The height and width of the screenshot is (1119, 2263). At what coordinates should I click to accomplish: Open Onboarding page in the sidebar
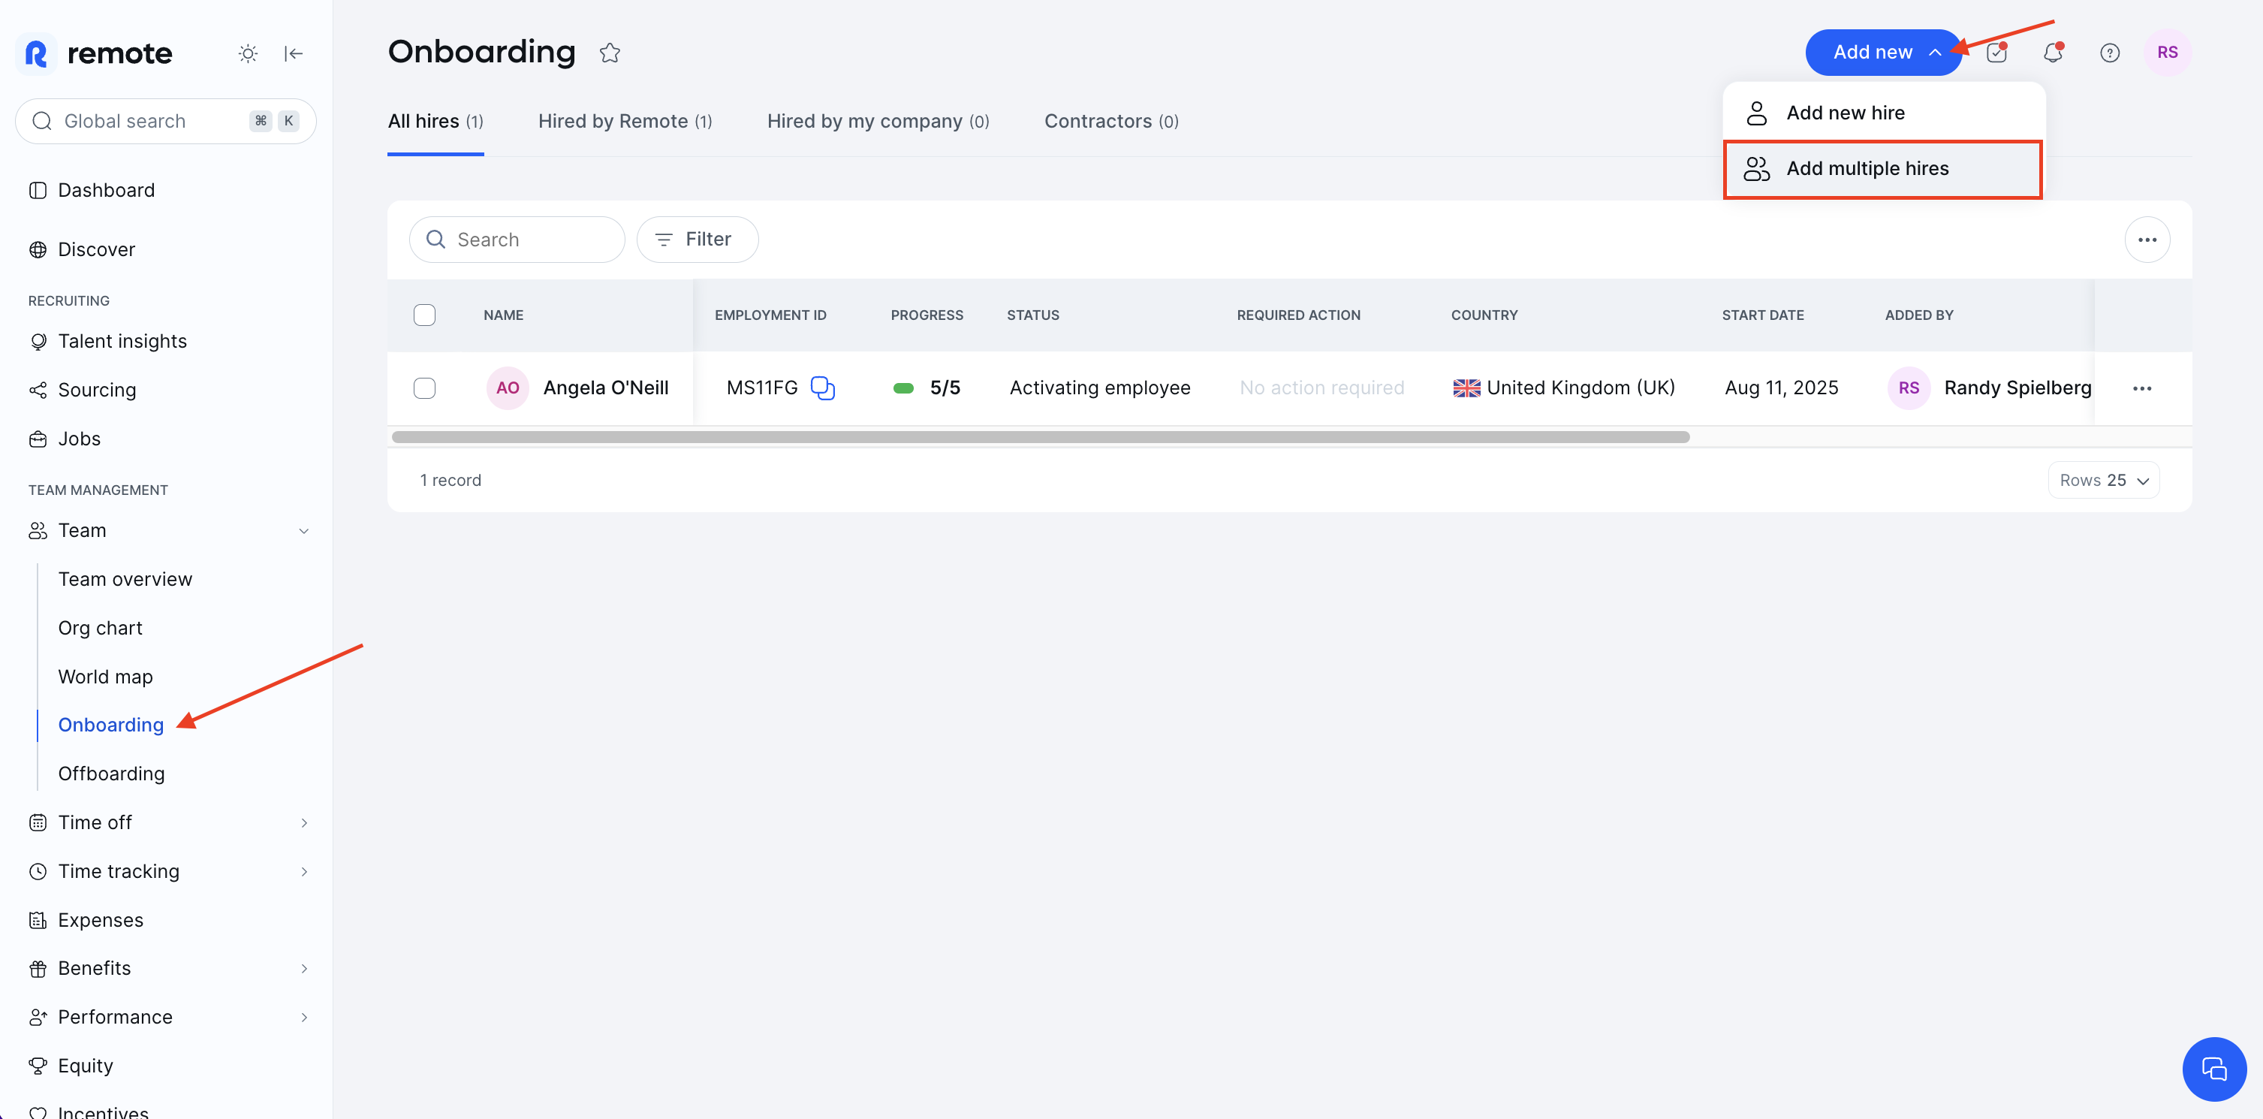click(x=110, y=725)
